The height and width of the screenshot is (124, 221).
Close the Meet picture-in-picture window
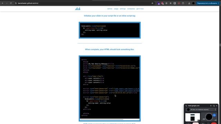[217, 106]
